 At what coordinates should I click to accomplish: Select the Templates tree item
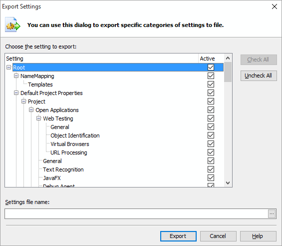40,84
